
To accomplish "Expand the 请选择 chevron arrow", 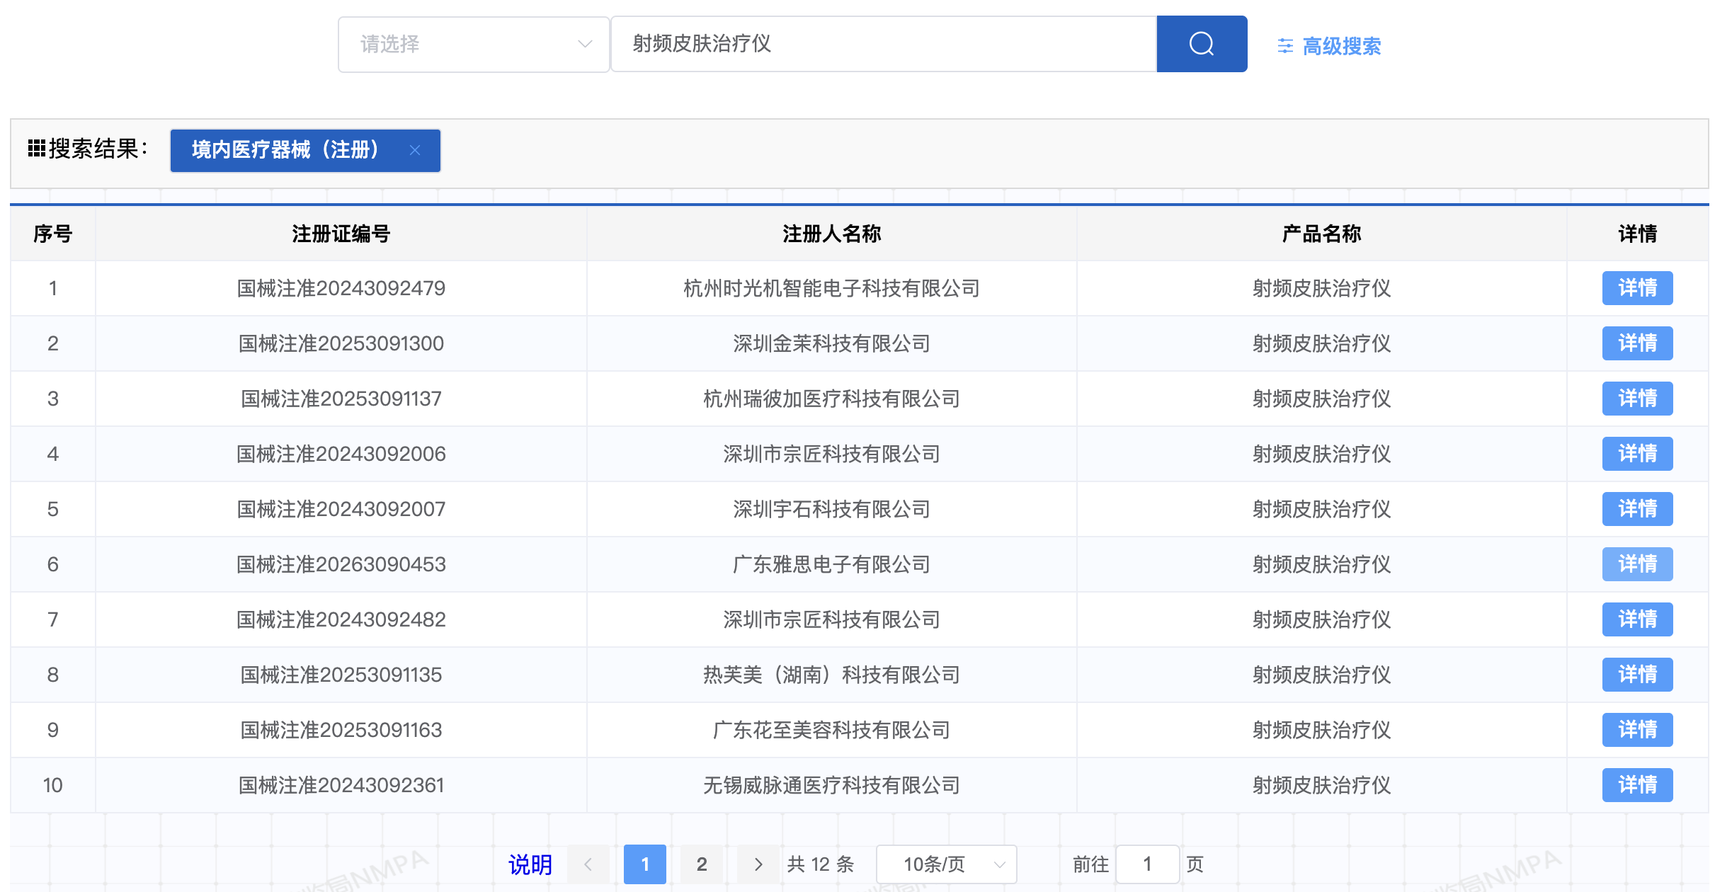I will (x=585, y=44).
